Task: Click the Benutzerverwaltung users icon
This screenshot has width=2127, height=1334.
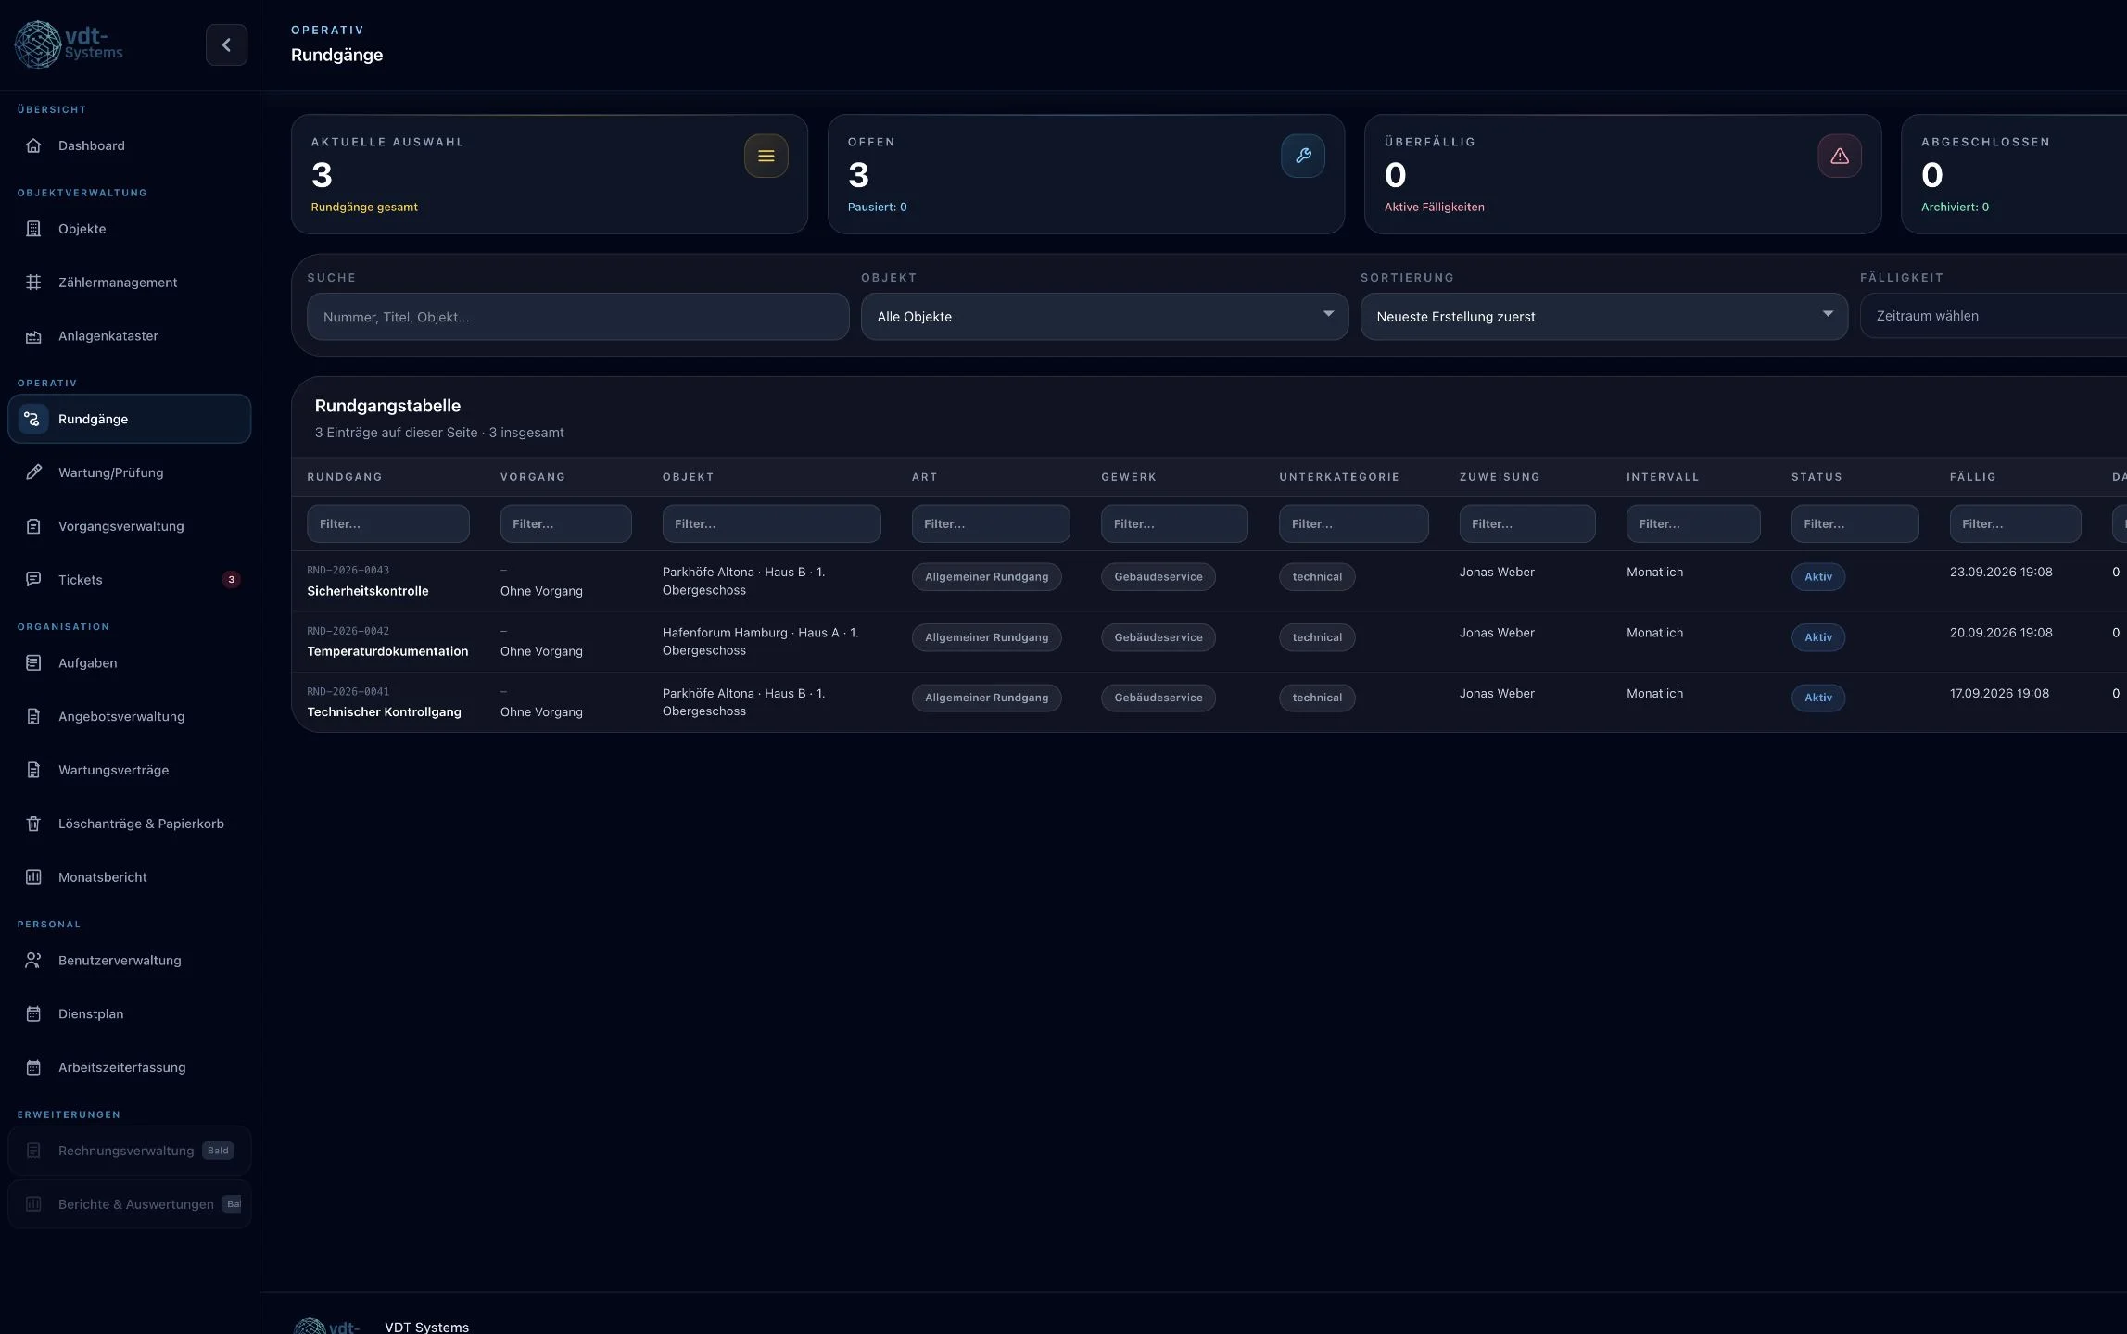Action: coord(33,961)
